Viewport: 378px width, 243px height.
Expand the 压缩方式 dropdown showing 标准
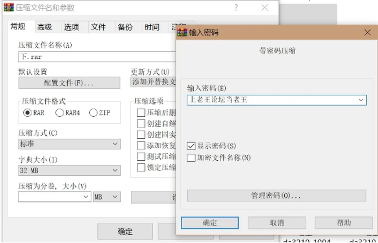tap(69, 144)
